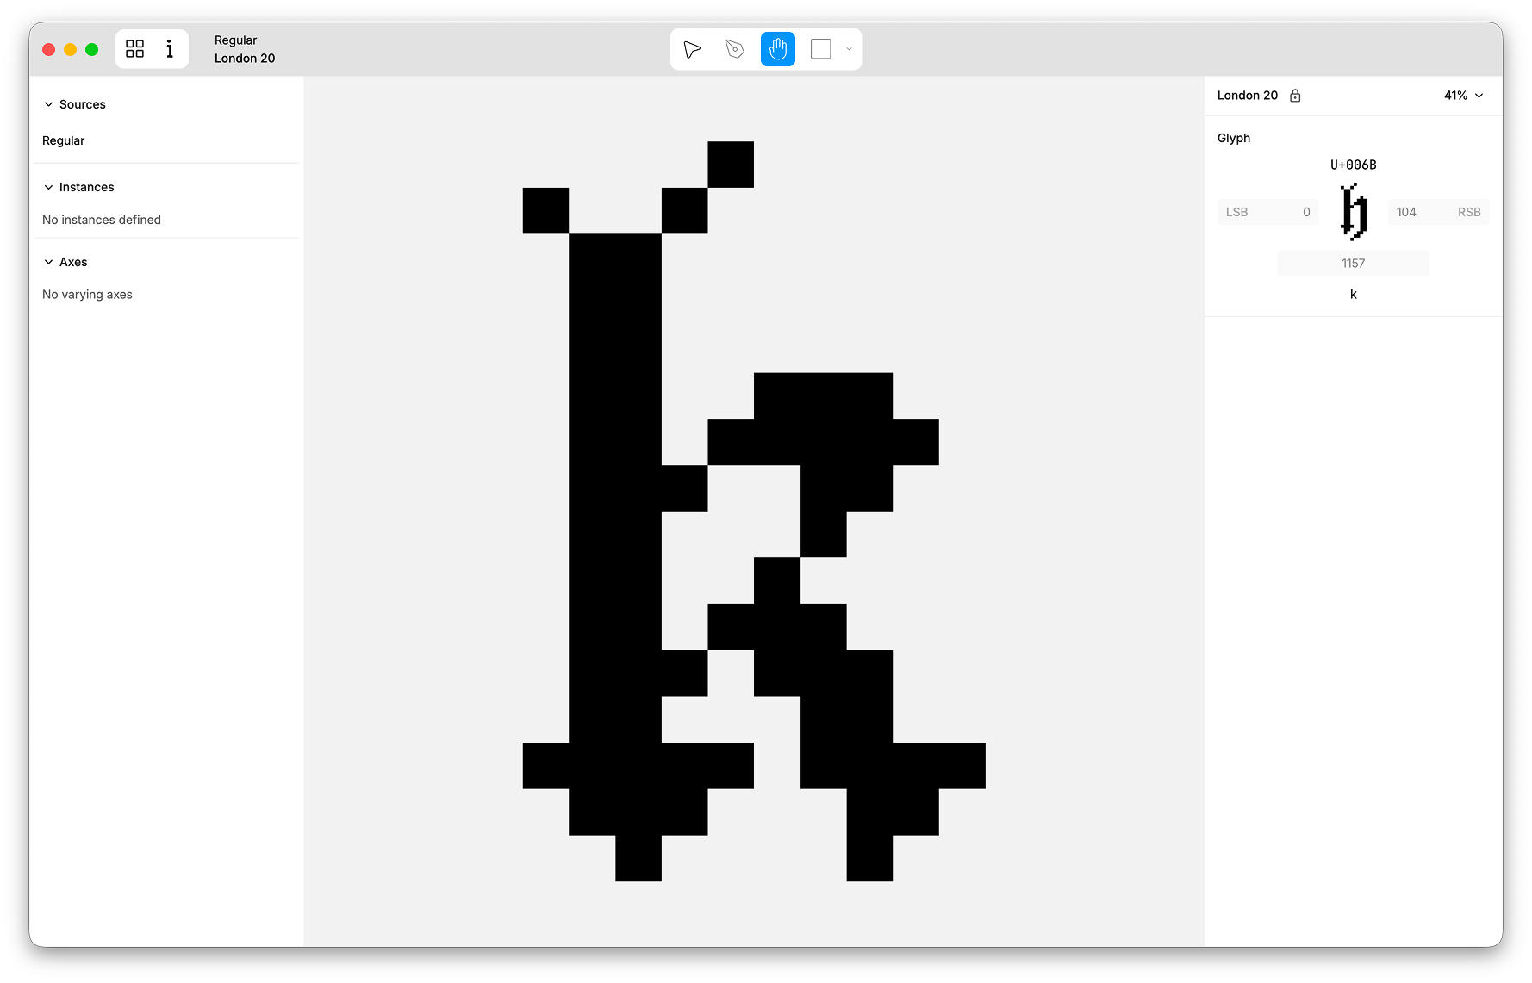The width and height of the screenshot is (1532, 983).
Task: Collapse the Axes section
Action: click(x=48, y=262)
